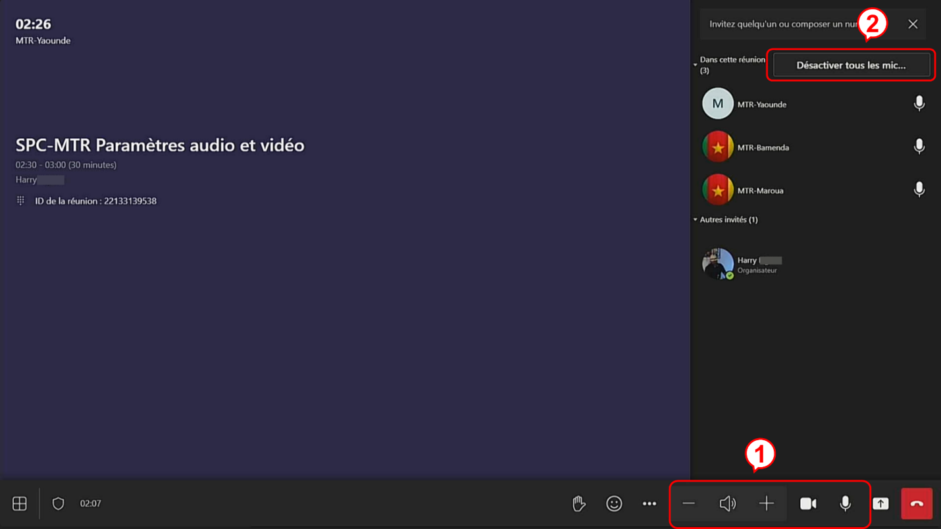
Task: Hang up with the red button
Action: (917, 503)
